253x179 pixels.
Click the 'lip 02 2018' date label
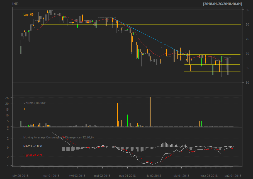coord(154,176)
